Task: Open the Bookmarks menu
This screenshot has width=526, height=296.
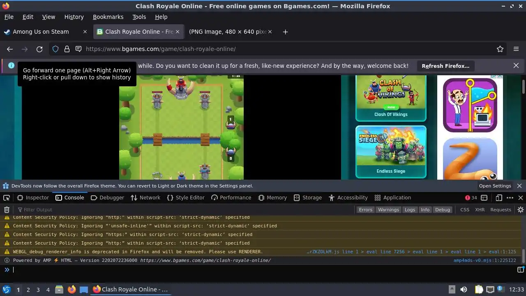Action: (108, 17)
